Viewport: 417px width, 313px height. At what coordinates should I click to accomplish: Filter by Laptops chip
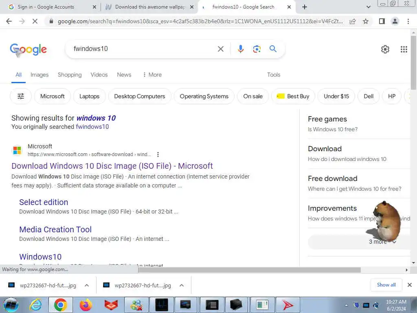[89, 96]
